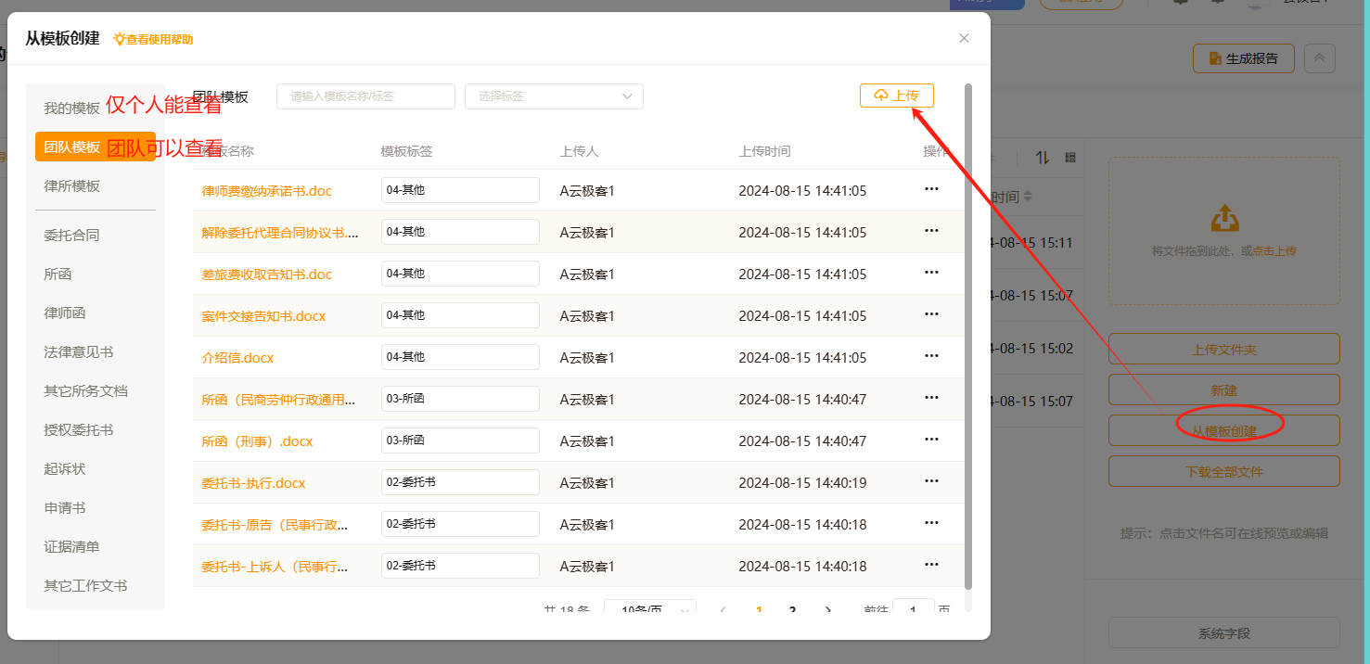Open more options for 律师费缴纳承诺书.doc
This screenshot has width=1370, height=664.
click(931, 189)
